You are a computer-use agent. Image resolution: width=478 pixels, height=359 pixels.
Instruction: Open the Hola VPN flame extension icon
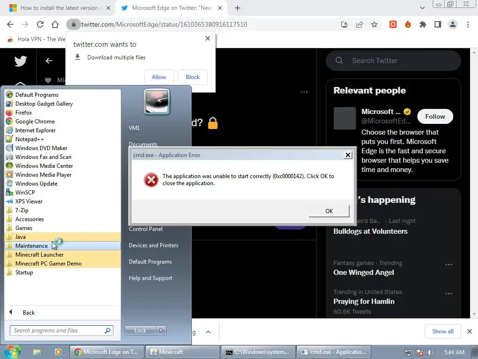click(x=408, y=24)
